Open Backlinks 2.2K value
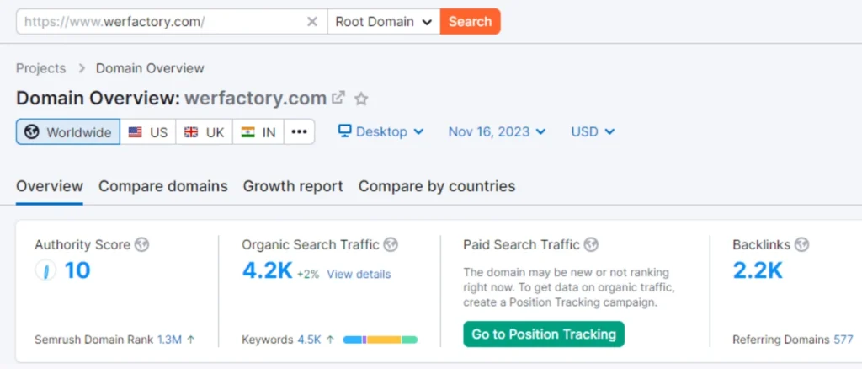 [x=758, y=271]
